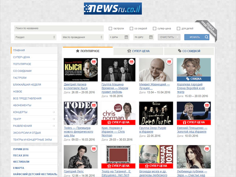Image resolution: width=236 pixels, height=177 pixels.
Task: Click ticket badge on Михаил Жванецкий poster
Action: [x=169, y=62]
